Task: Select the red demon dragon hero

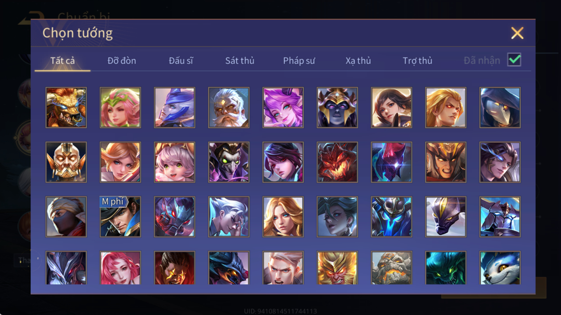Action: click(337, 162)
